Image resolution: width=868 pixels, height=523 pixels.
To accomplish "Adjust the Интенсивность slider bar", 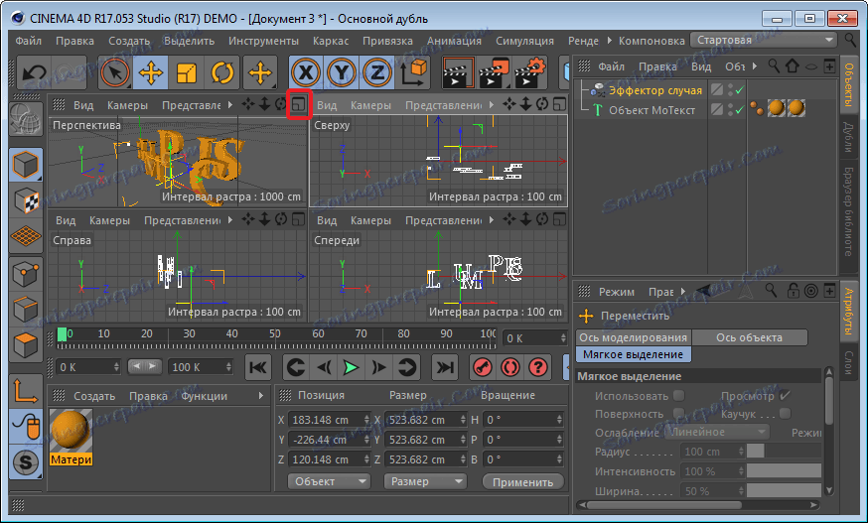I will click(784, 471).
